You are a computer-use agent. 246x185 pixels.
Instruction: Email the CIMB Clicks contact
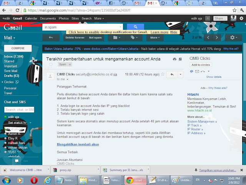[x=197, y=71]
